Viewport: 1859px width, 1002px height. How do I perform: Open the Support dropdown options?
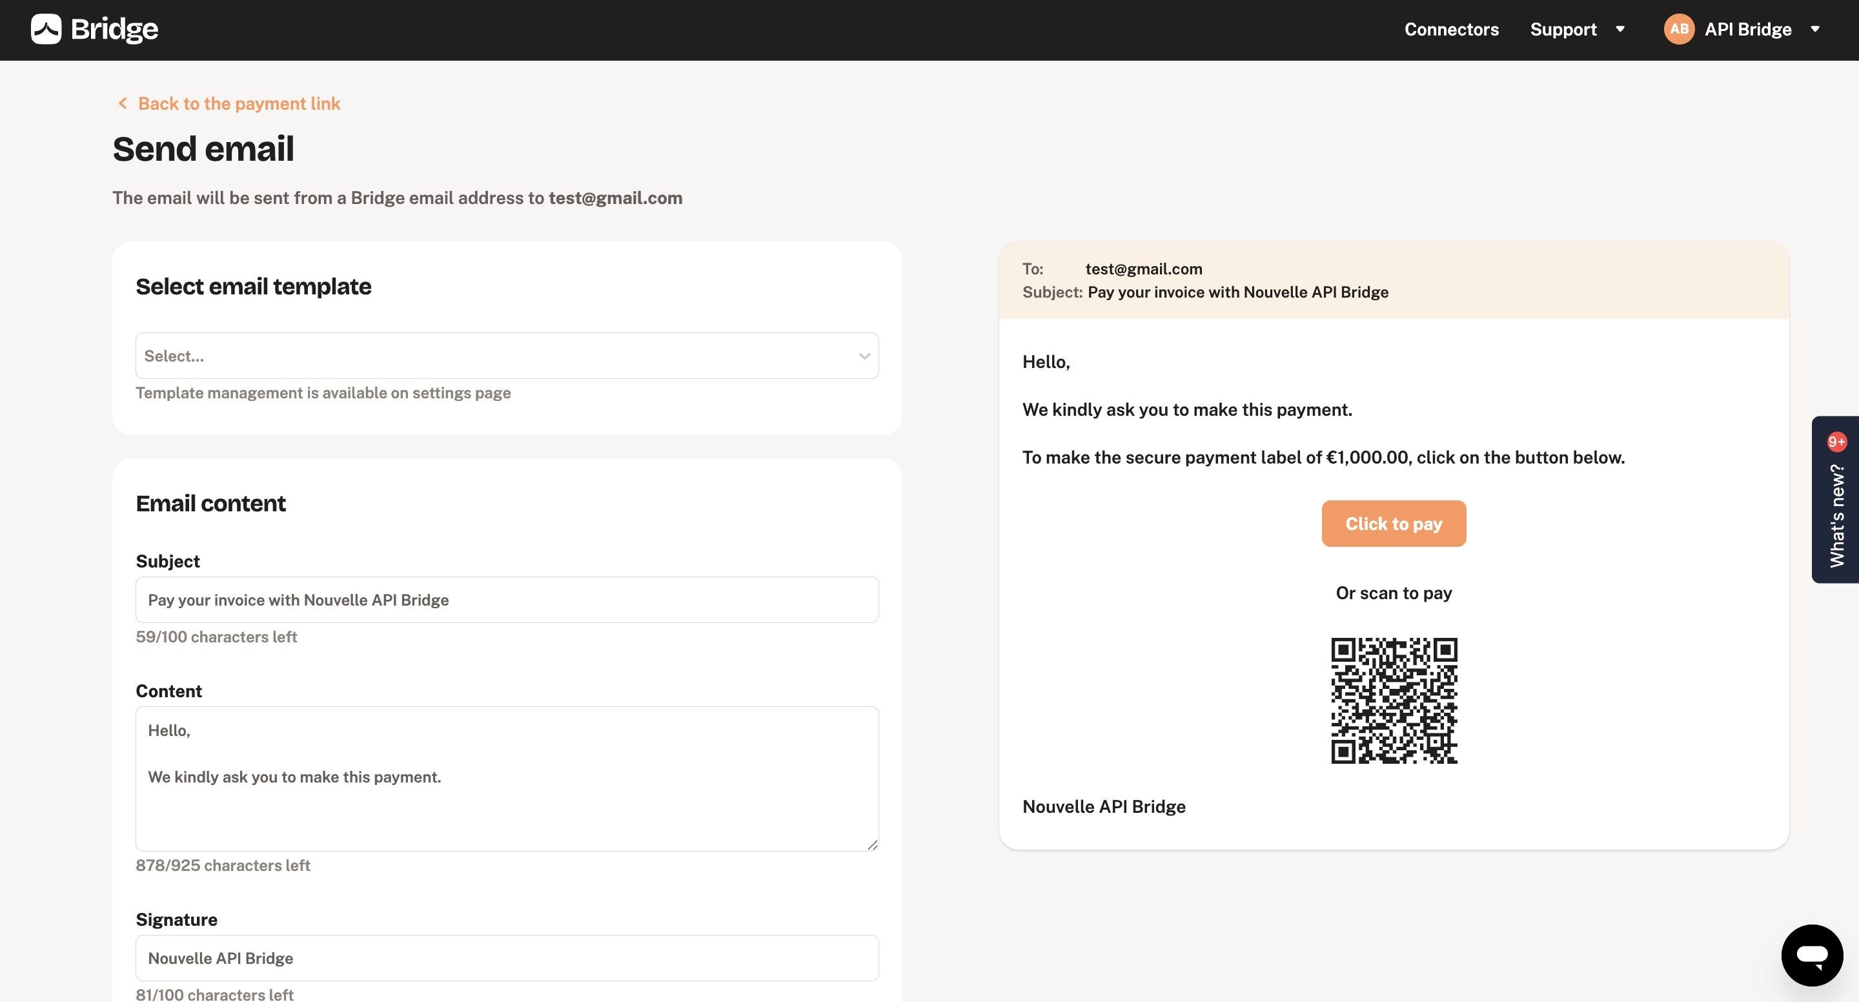pyautogui.click(x=1580, y=28)
